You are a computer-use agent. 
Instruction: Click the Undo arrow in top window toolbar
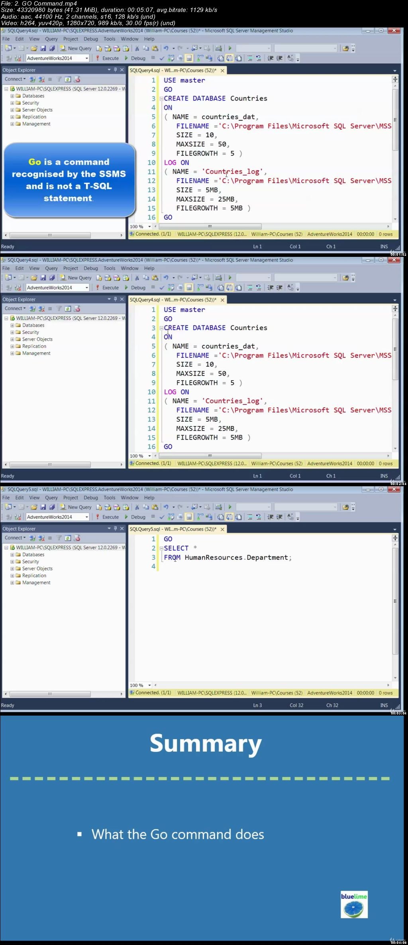point(166,48)
